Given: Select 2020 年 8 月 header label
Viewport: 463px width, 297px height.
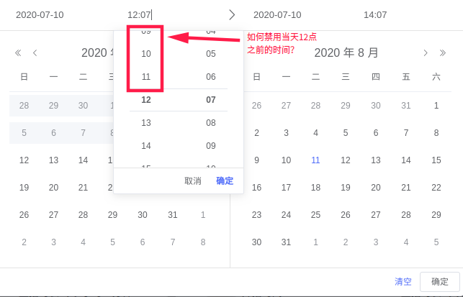Looking at the screenshot, I should pos(346,52).
